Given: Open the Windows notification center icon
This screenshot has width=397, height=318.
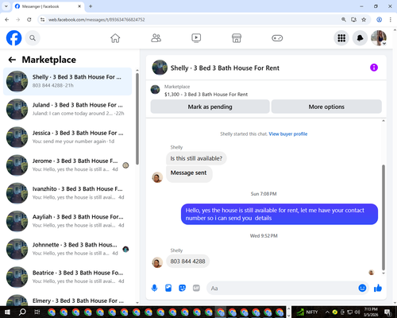Looking at the screenshot, I should pyautogui.click(x=387, y=312).
